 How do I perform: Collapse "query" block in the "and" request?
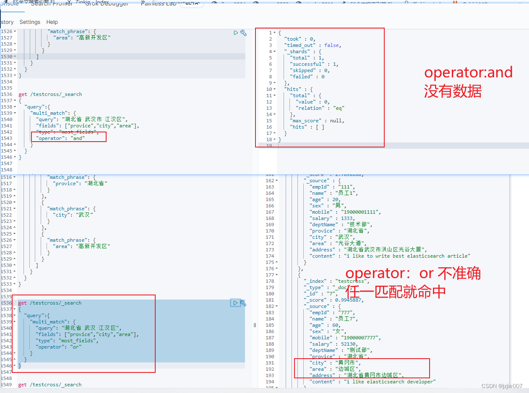point(15,107)
